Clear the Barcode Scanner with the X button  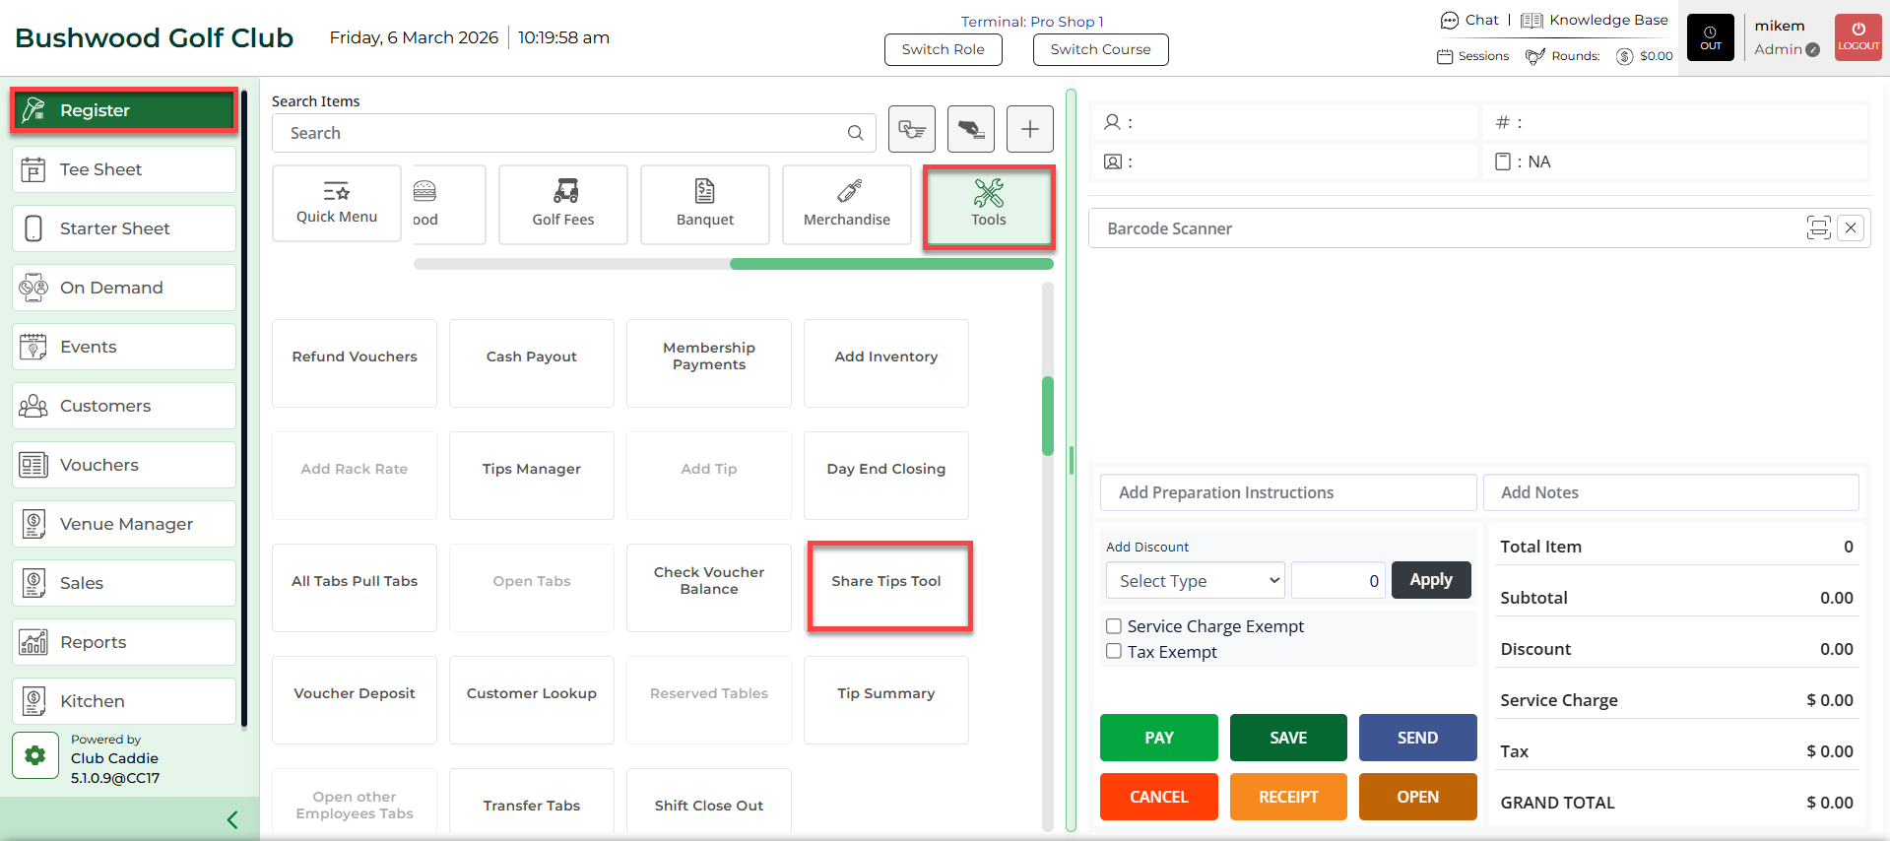pos(1851,228)
